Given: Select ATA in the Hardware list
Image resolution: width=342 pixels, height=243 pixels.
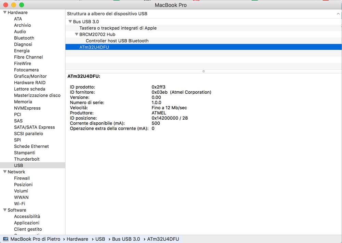Looking at the screenshot, I should click(18, 19).
